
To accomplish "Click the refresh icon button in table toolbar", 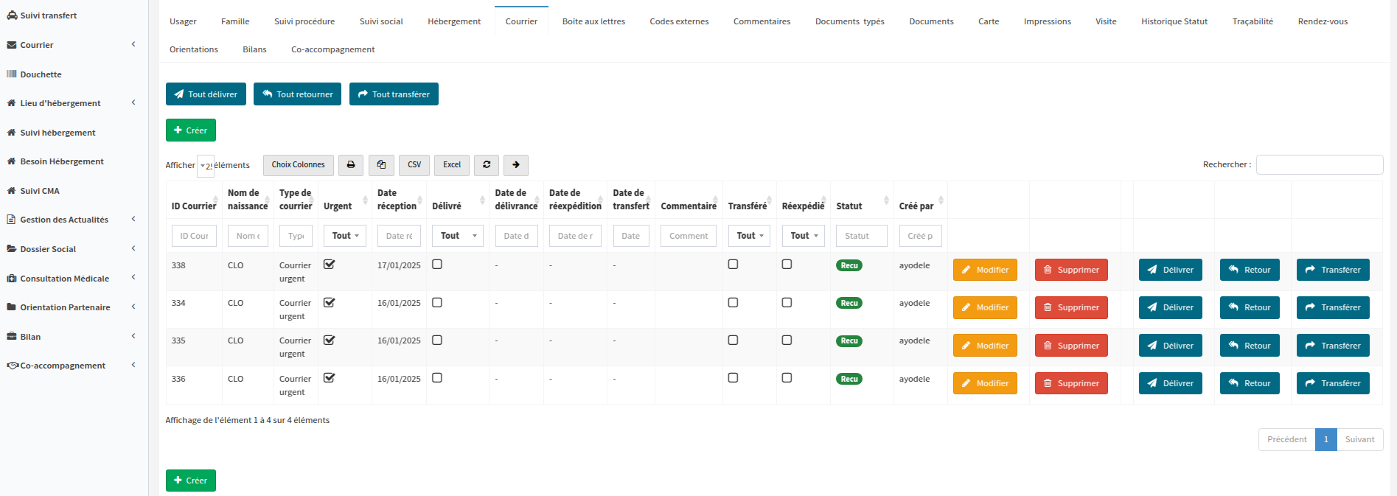I will [x=487, y=165].
